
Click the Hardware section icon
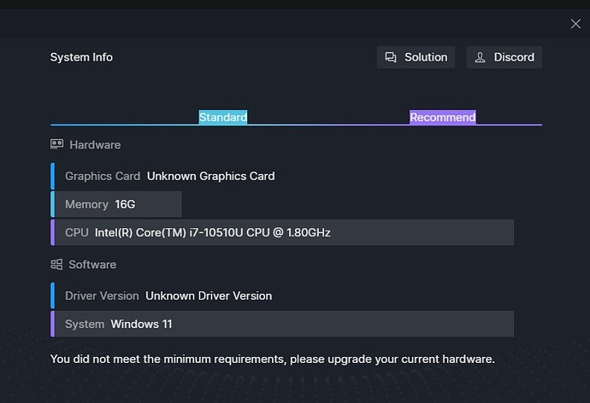click(57, 145)
